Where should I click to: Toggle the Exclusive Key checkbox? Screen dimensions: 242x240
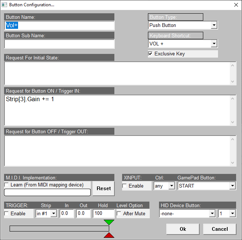pyautogui.click(x=150, y=54)
